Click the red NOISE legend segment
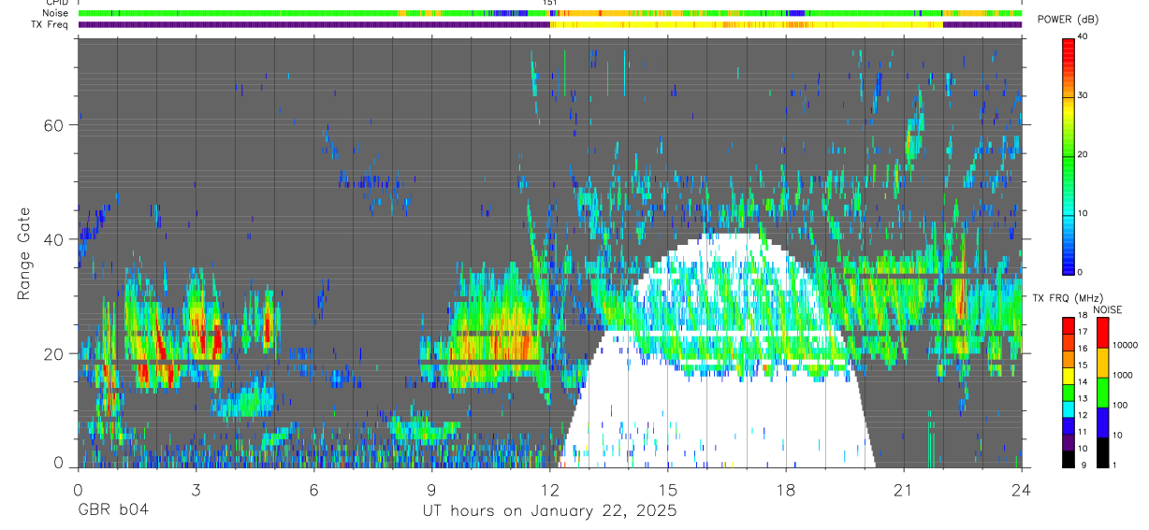 pos(1102,333)
